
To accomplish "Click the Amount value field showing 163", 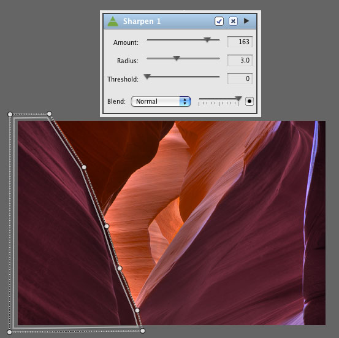I will tap(240, 42).
